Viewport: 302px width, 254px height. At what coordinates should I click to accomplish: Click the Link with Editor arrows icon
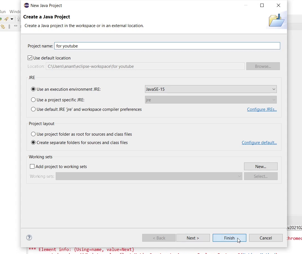[x=3, y=27]
